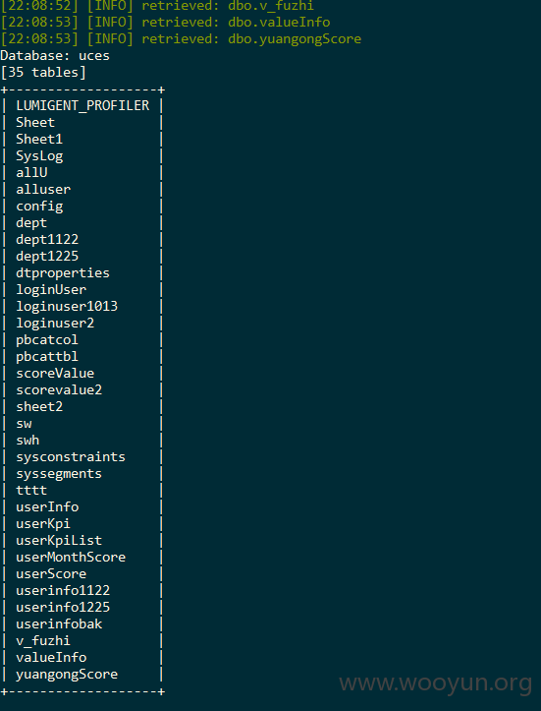Select the userinfobak table name

pyautogui.click(x=59, y=623)
